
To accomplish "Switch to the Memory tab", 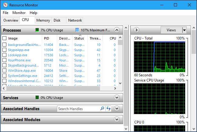I will 43,20.
